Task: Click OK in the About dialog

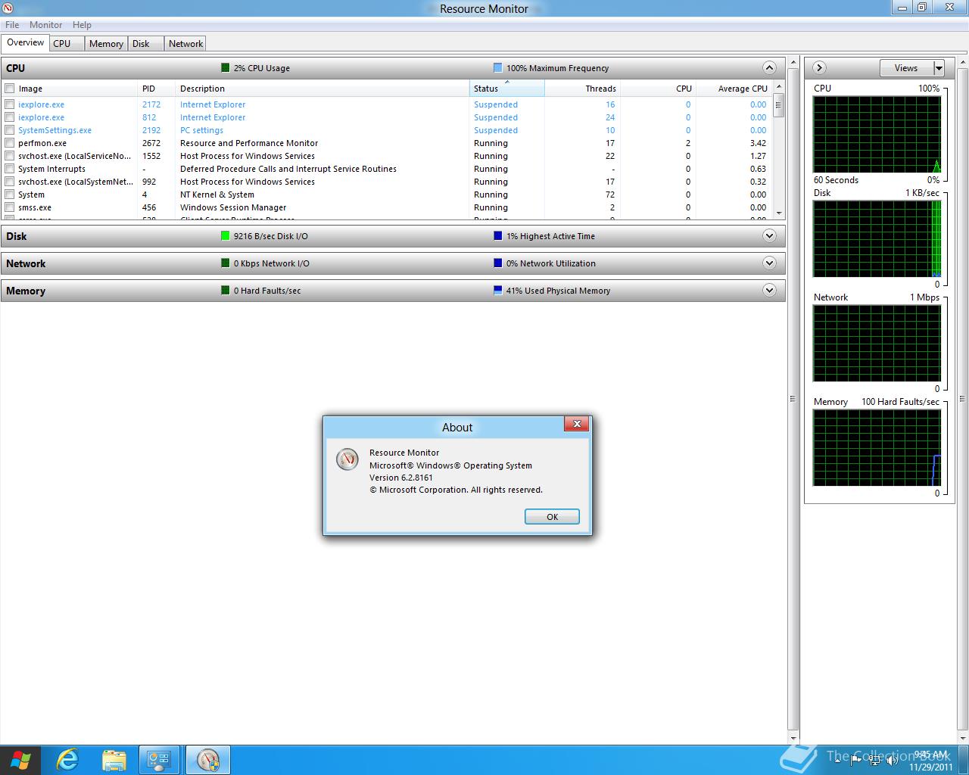Action: click(552, 517)
